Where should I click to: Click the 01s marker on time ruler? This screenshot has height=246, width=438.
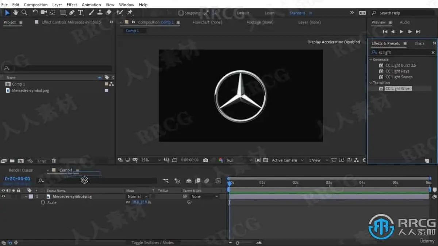tap(262, 183)
